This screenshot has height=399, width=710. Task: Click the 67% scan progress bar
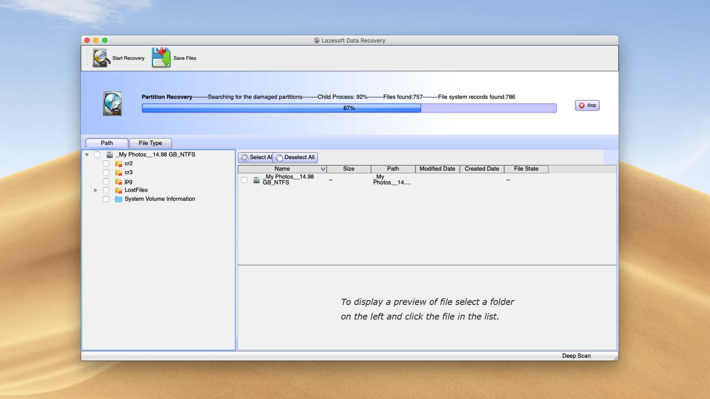coord(349,108)
